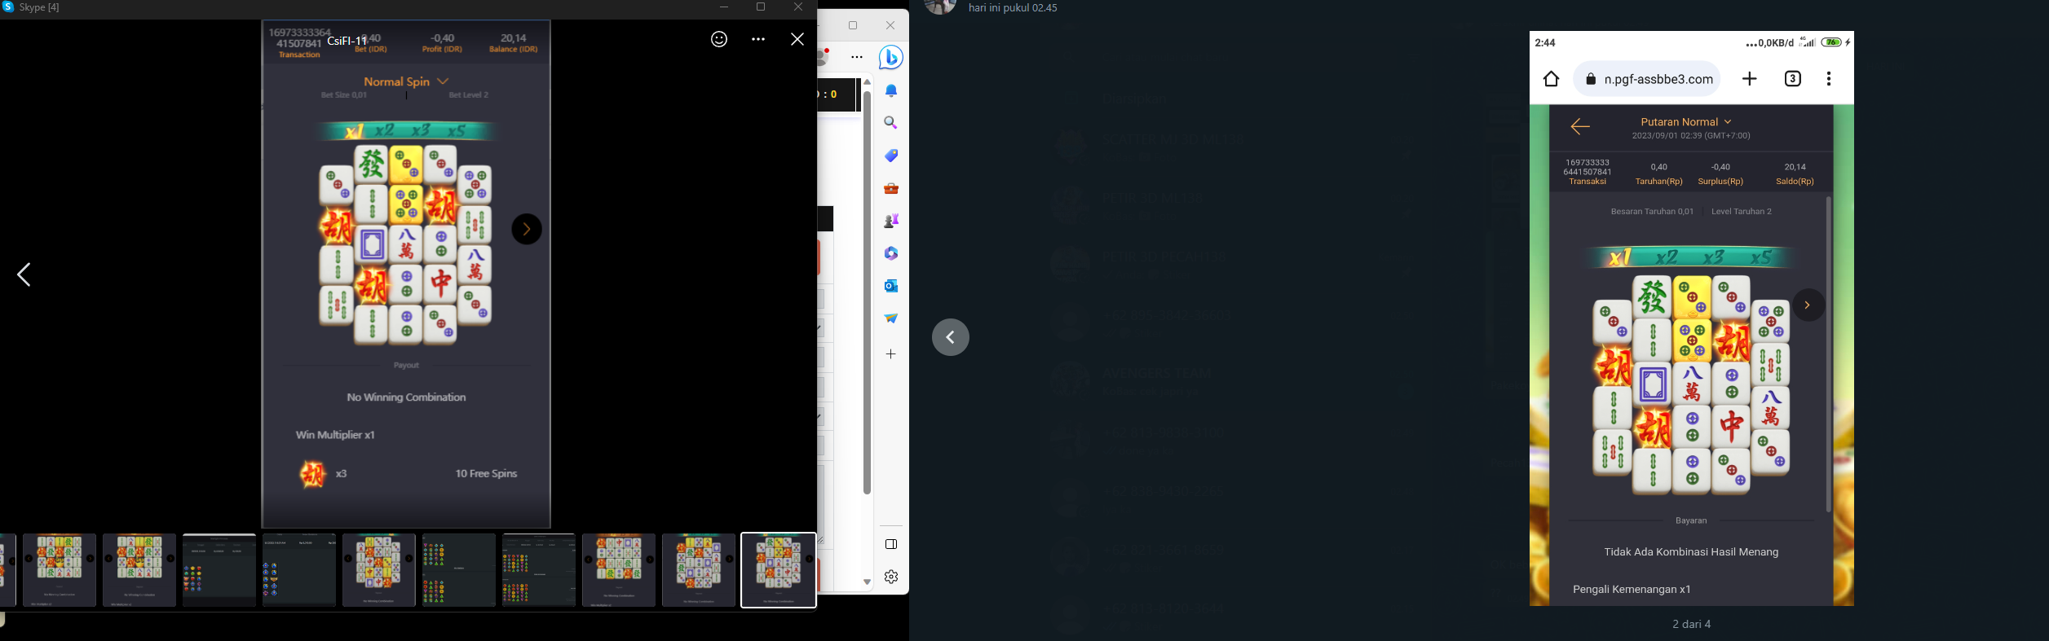Image resolution: width=2049 pixels, height=641 pixels.
Task: Click the 'hari ini pukul 02.45' timestamp
Action: click(1013, 8)
